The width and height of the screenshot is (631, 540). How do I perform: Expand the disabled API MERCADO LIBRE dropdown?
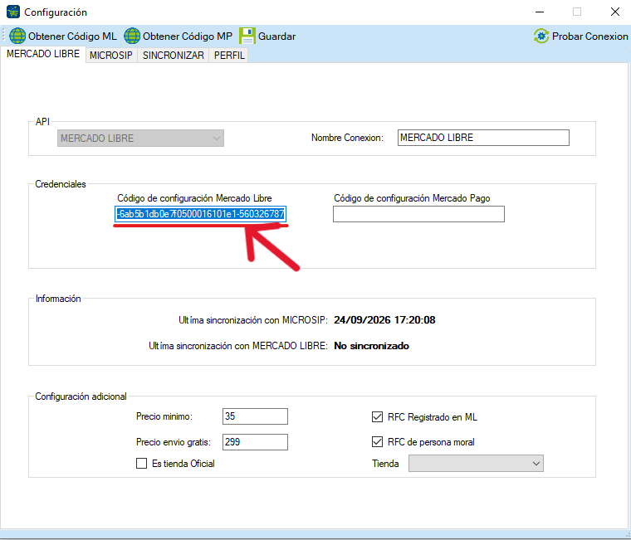[x=140, y=138]
